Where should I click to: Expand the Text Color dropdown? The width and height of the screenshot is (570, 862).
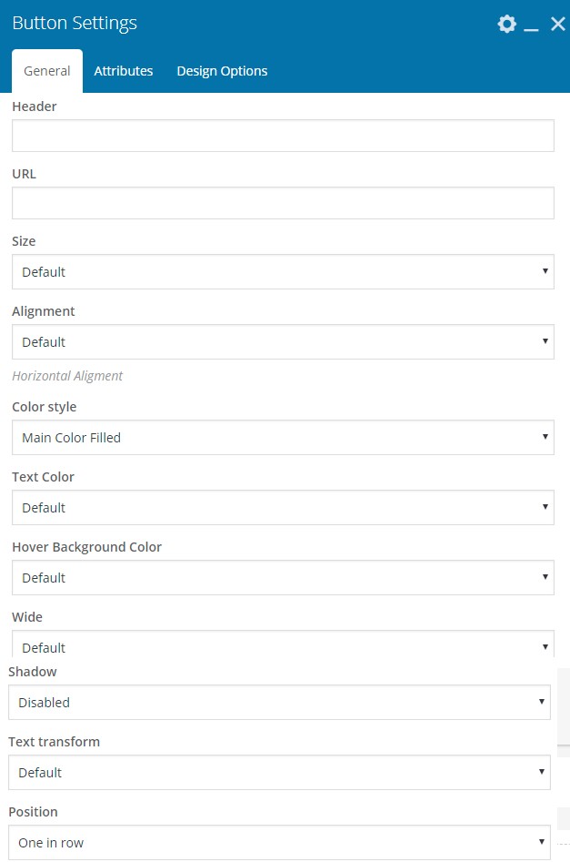[283, 507]
